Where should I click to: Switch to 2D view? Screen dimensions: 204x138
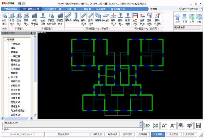[147, 126]
